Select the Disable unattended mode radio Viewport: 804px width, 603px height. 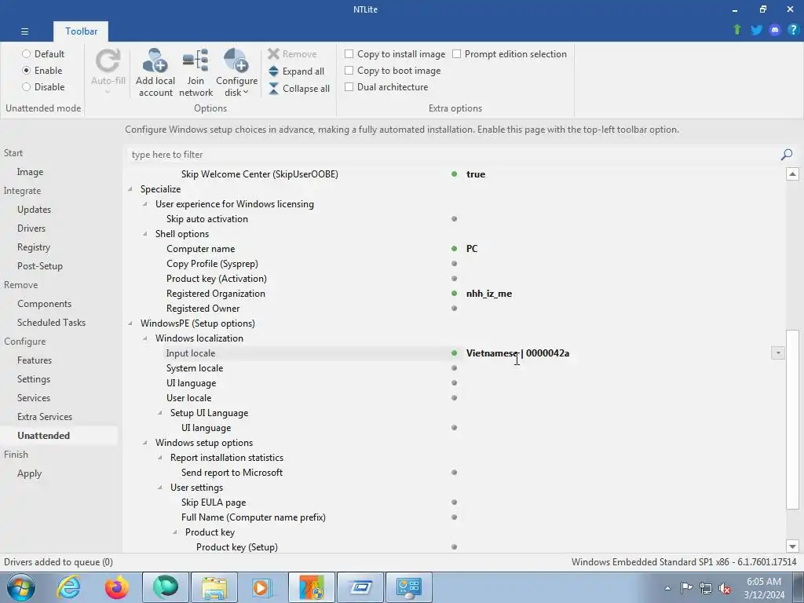(x=26, y=86)
